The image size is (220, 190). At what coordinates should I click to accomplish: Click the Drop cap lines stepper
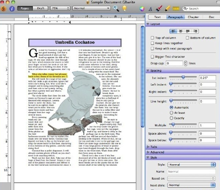(186, 63)
